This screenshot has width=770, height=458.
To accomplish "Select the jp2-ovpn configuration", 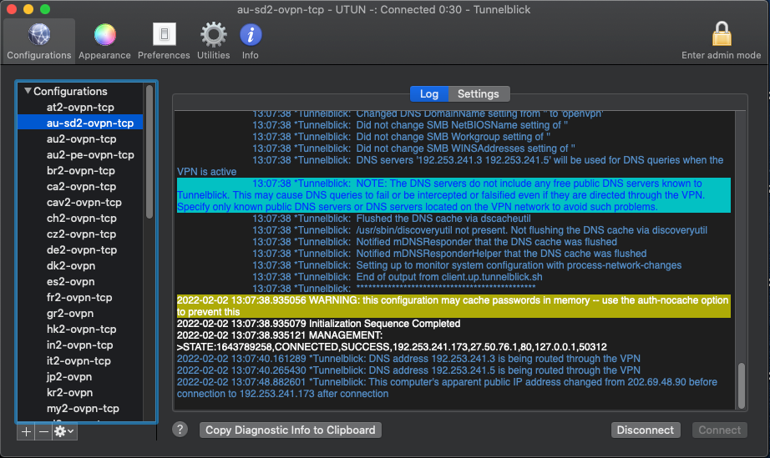I will point(80,376).
